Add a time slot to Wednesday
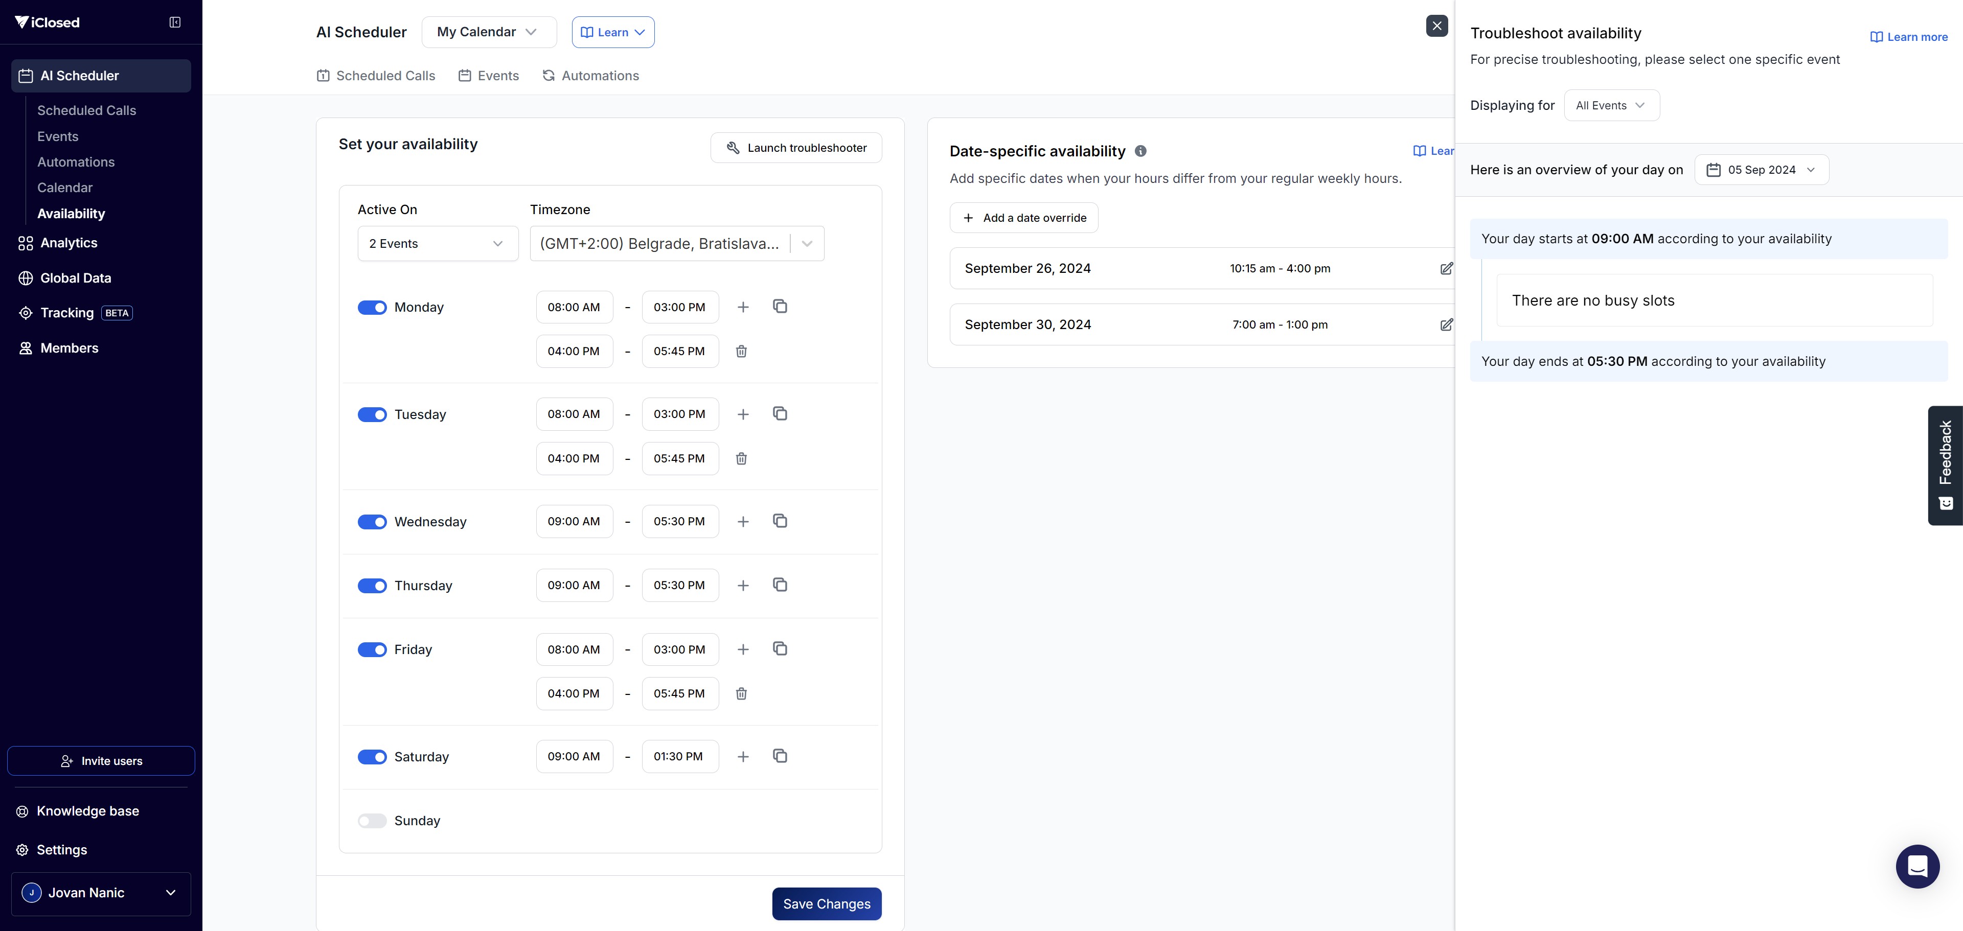 [743, 522]
